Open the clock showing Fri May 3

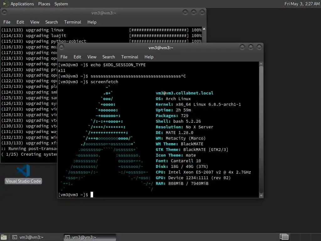tap(302, 4)
